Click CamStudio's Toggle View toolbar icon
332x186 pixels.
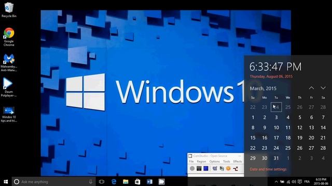pyautogui.click(x=215, y=168)
